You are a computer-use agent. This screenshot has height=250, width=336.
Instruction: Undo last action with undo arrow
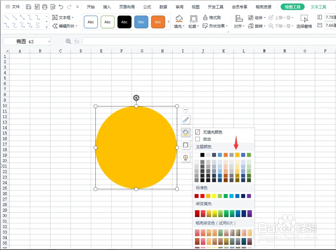pos(61,7)
